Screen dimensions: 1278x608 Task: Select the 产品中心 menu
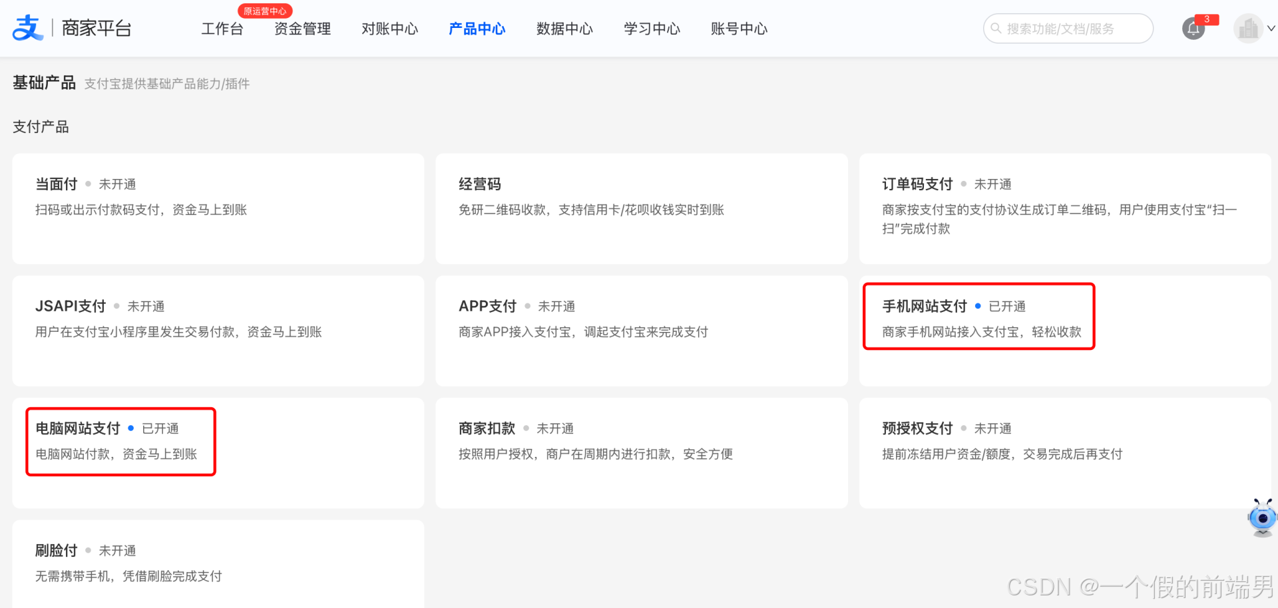pos(477,29)
